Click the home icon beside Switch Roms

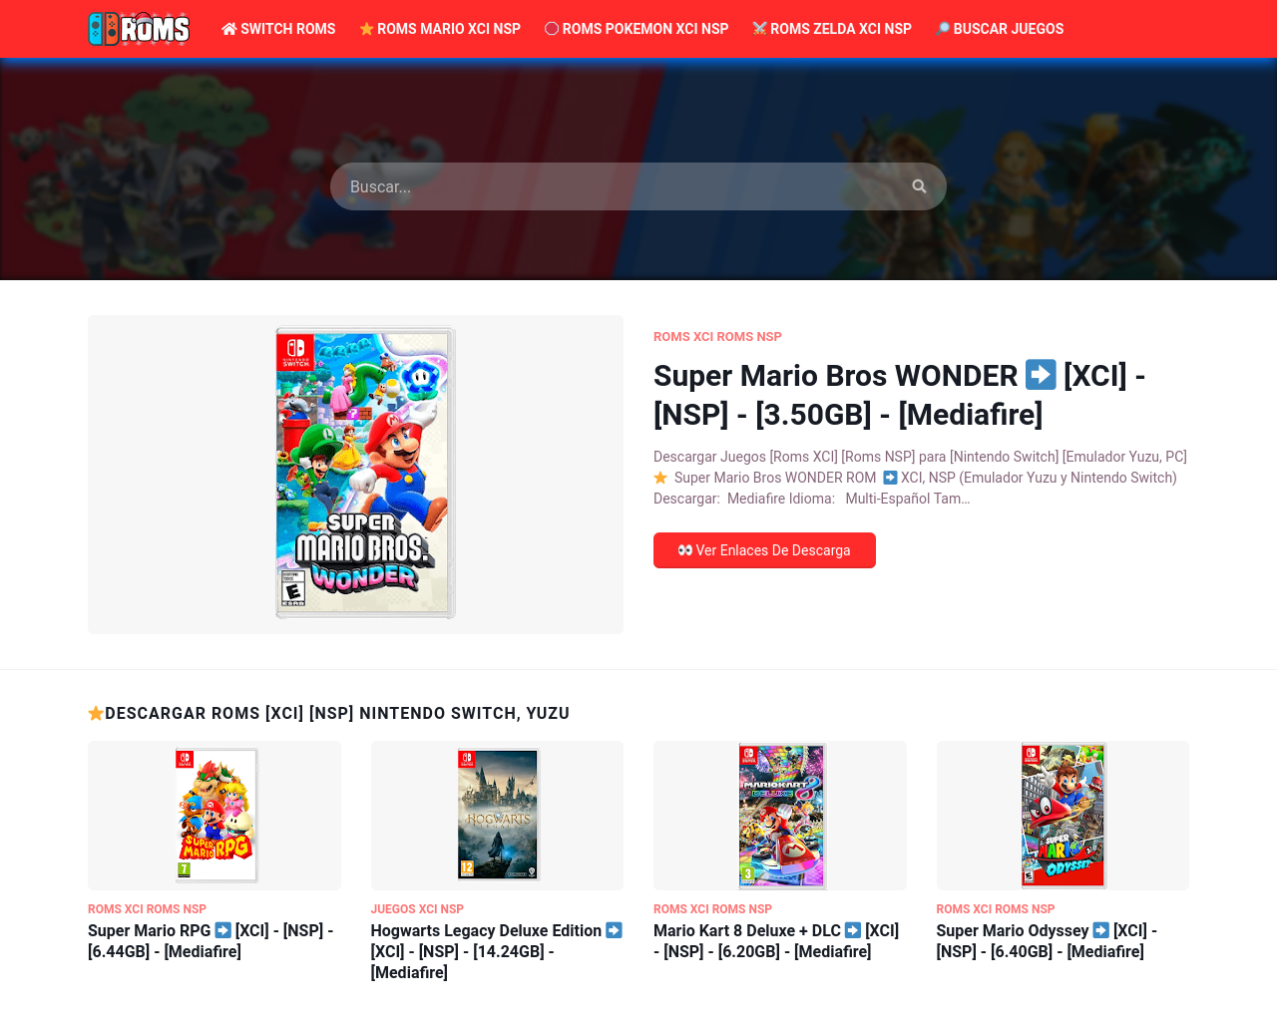229,29
